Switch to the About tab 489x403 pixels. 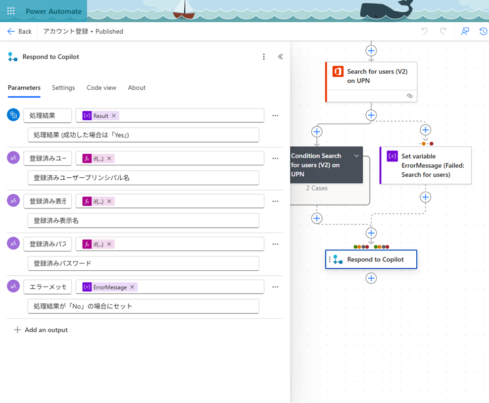(137, 88)
